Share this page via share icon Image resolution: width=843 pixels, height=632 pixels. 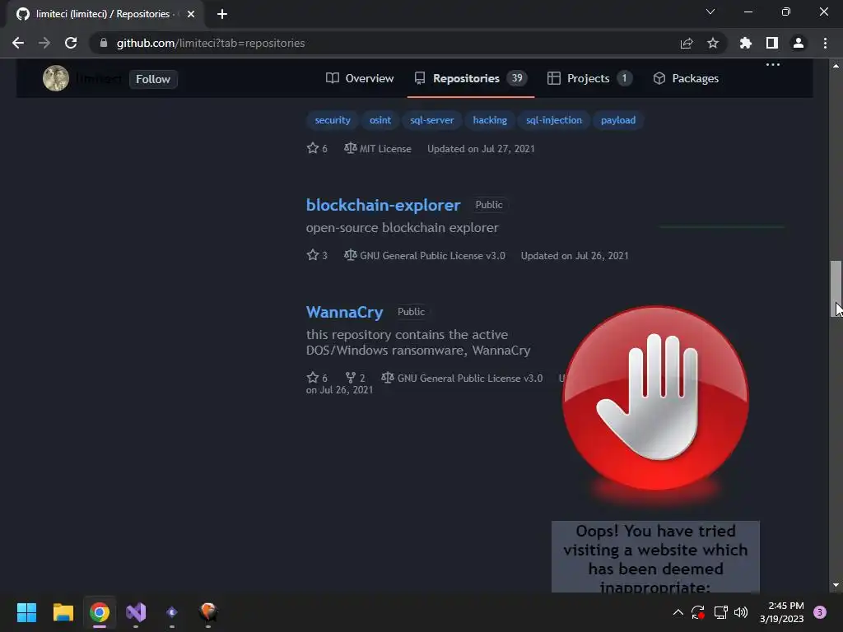[687, 43]
